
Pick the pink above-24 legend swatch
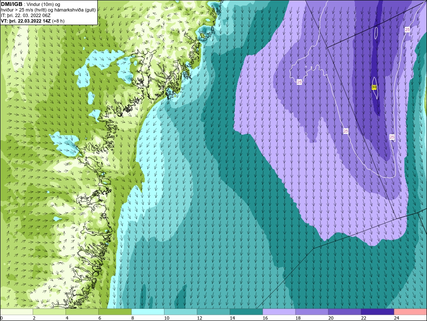pos(410,312)
